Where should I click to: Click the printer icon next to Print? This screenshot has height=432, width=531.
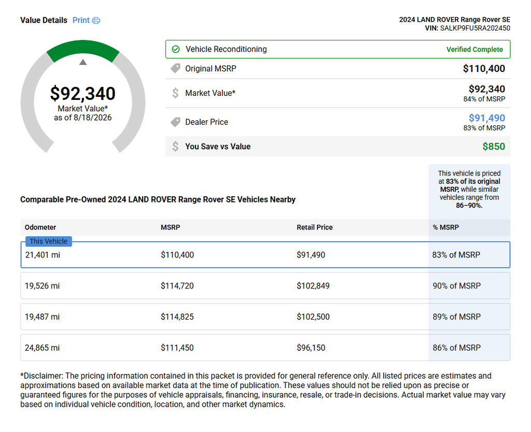(96, 21)
